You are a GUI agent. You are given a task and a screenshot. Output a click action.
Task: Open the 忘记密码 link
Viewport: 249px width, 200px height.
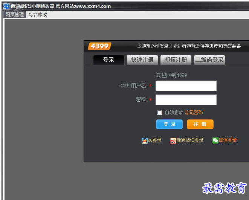tap(194, 112)
